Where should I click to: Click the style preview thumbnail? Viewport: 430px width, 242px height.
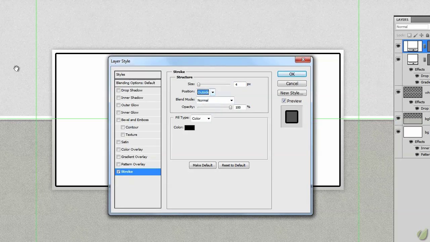point(292,117)
